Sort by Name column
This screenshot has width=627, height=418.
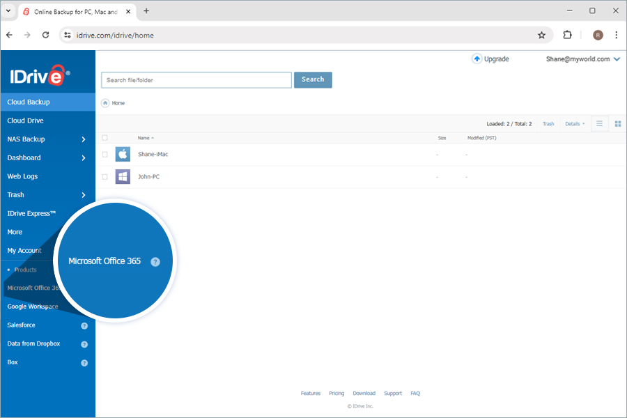pyautogui.click(x=146, y=138)
